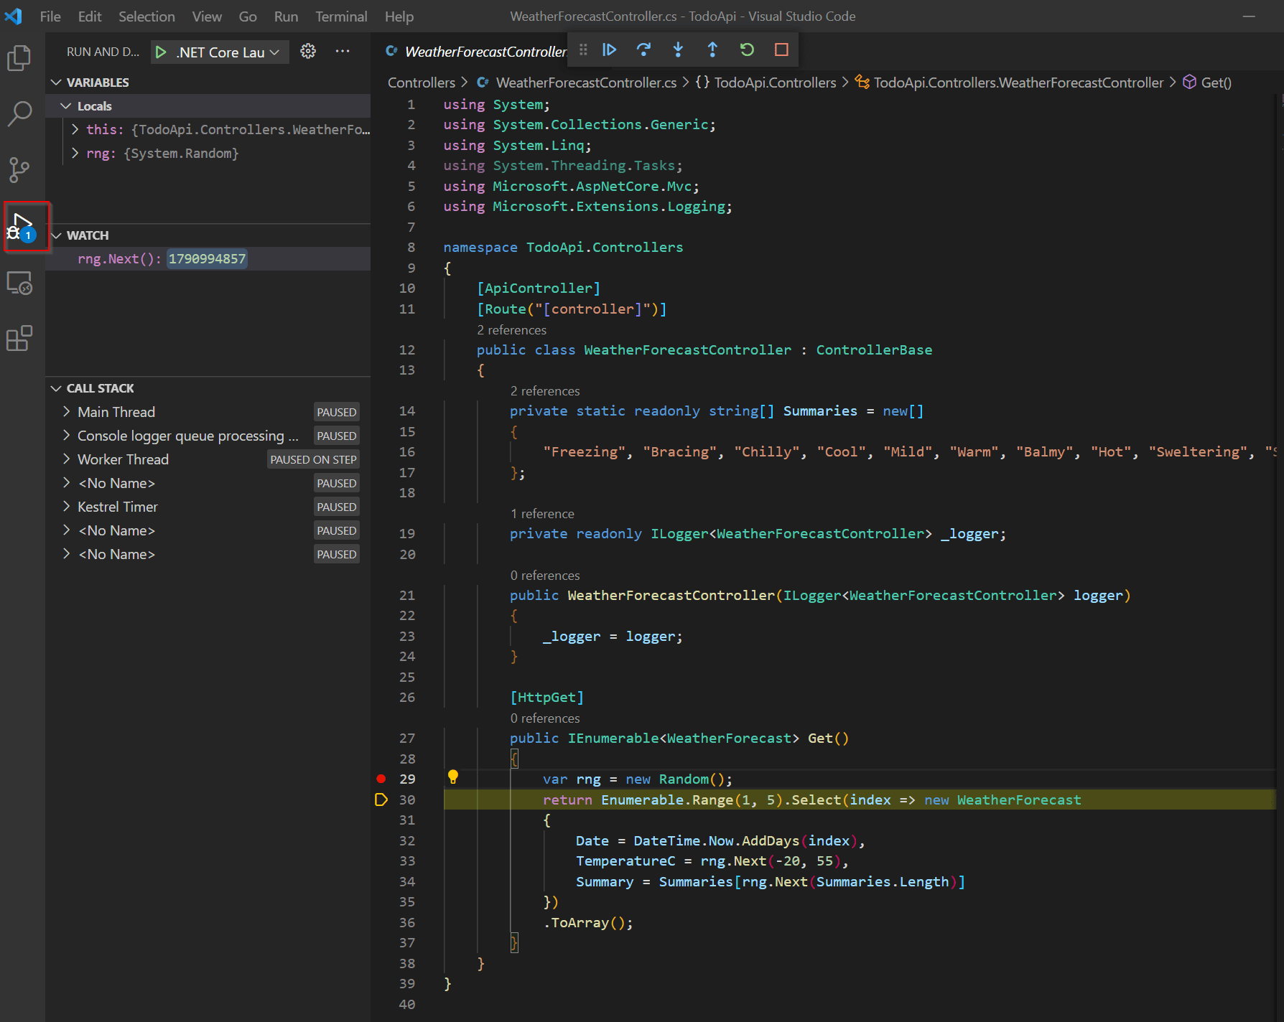Image resolution: width=1284 pixels, height=1022 pixels.
Task: Open the Terminal menu
Action: point(340,16)
